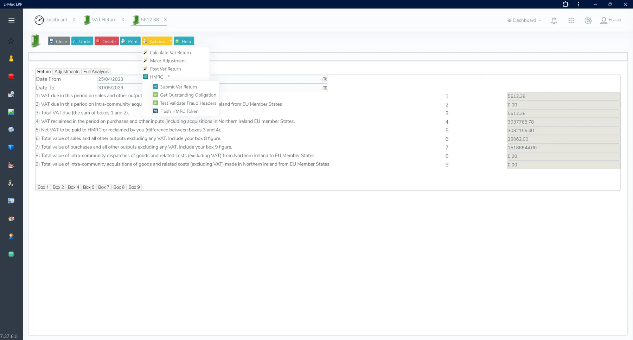This screenshot has height=340, width=633.
Task: Open notifications bell
Action: pyautogui.click(x=554, y=21)
